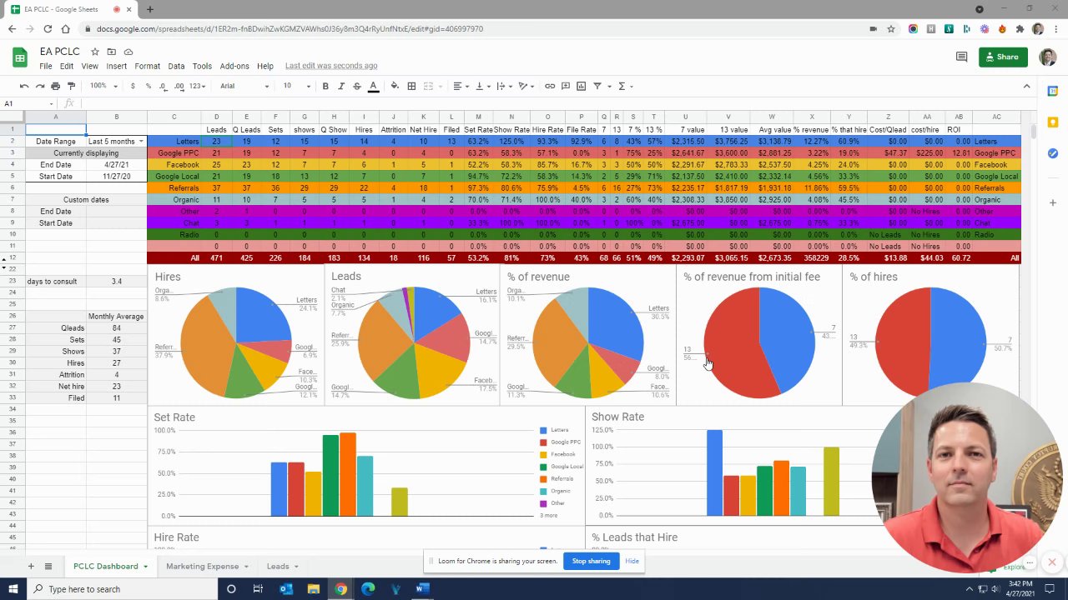
Task: Open File Explorer from the taskbar
Action: point(314,589)
